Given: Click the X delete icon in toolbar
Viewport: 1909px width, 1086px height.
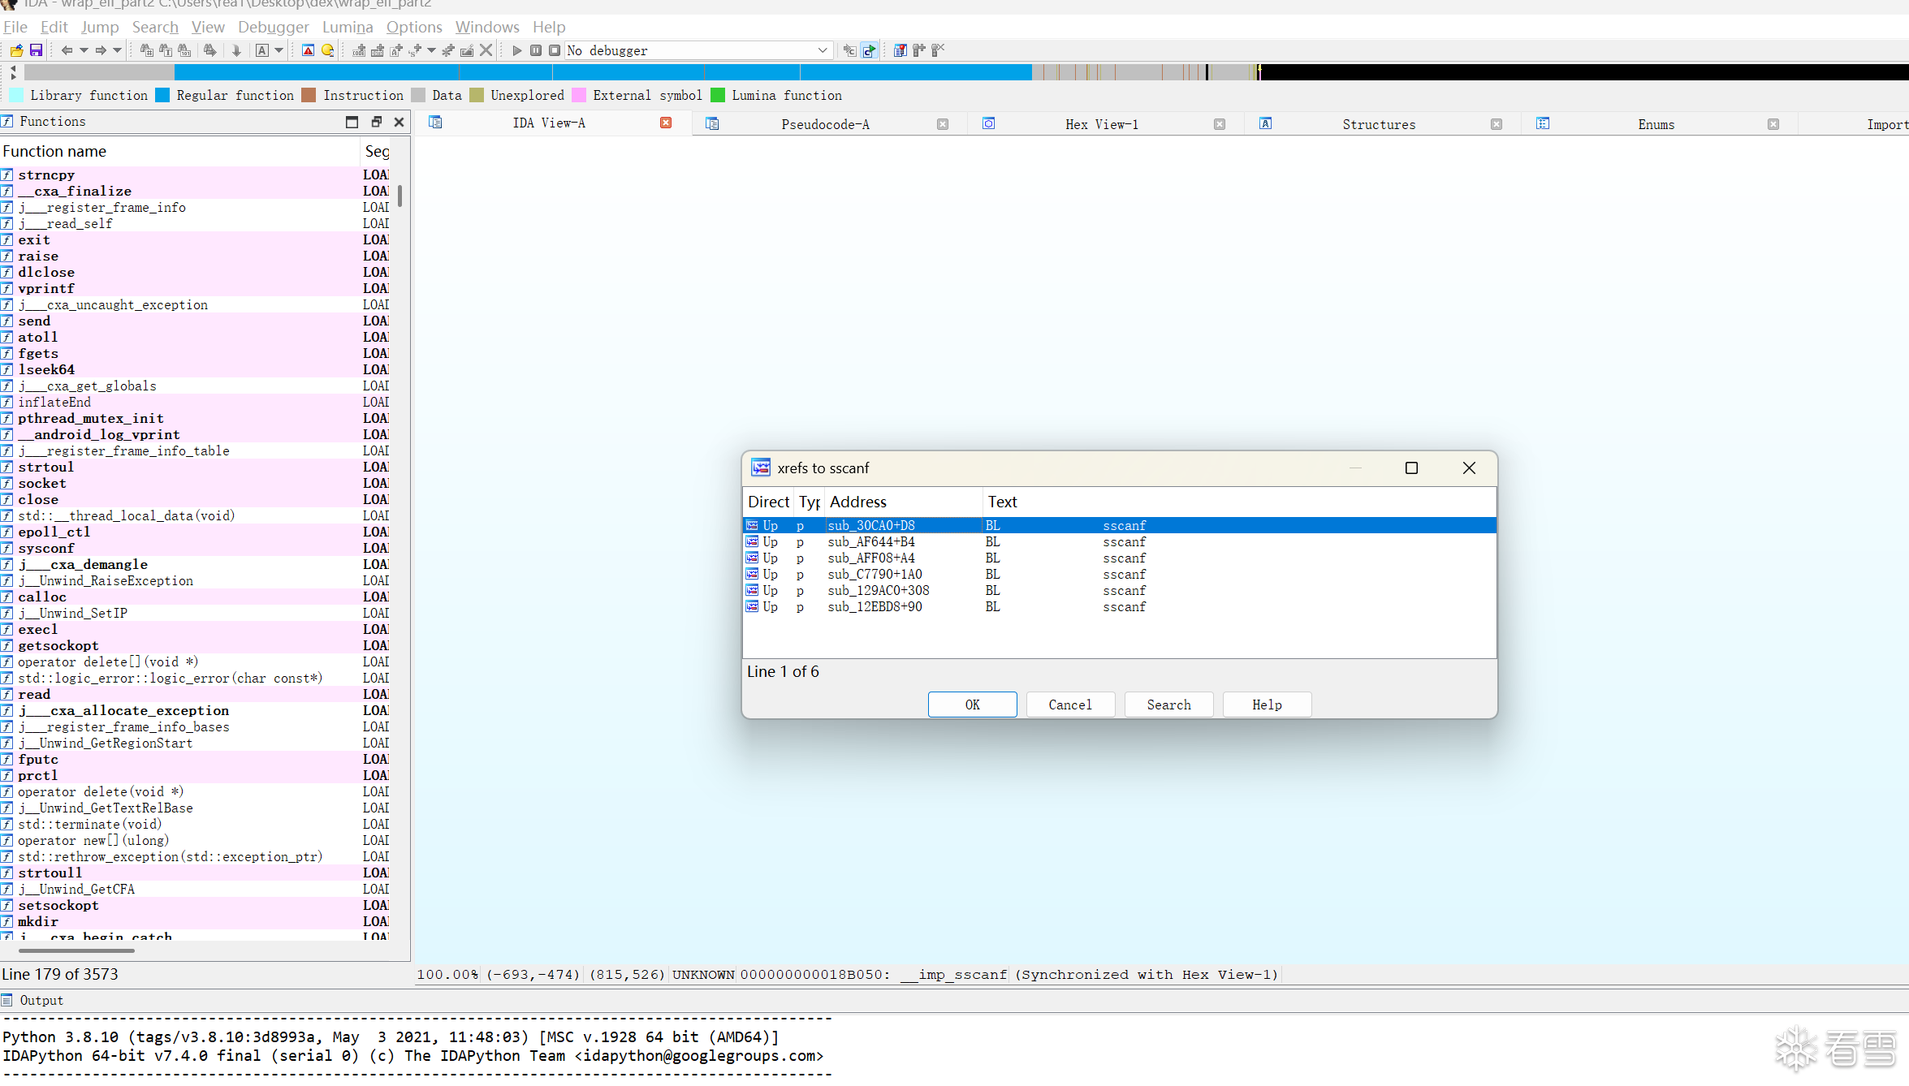Looking at the screenshot, I should pyautogui.click(x=486, y=50).
